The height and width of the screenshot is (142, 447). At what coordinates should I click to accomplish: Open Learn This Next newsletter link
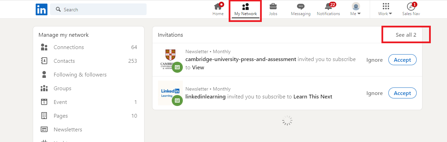click(x=313, y=97)
